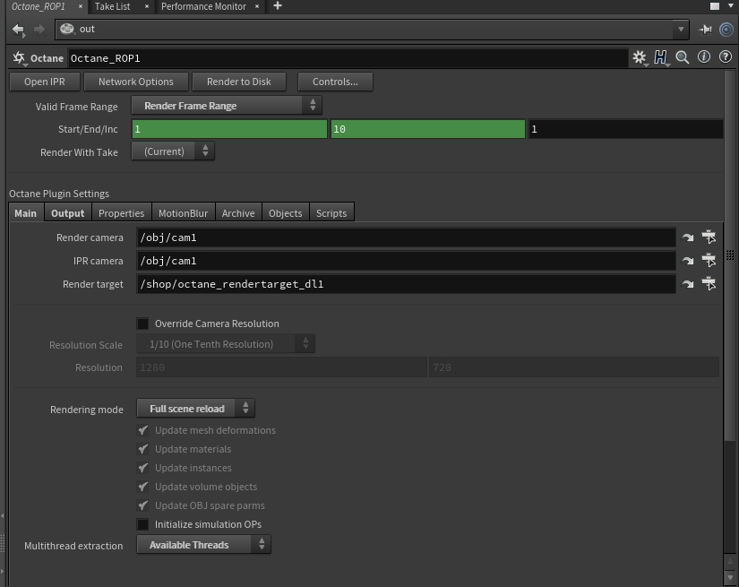Viewport: 739px width, 587px height.
Task: Open the operator chooser for Render target
Action: 709,284
